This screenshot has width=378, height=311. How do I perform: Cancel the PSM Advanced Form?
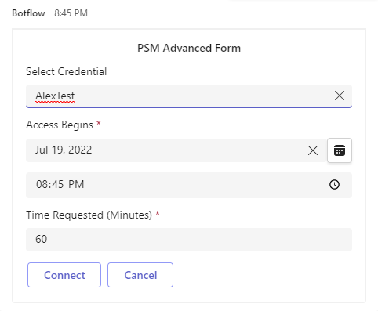(x=140, y=275)
